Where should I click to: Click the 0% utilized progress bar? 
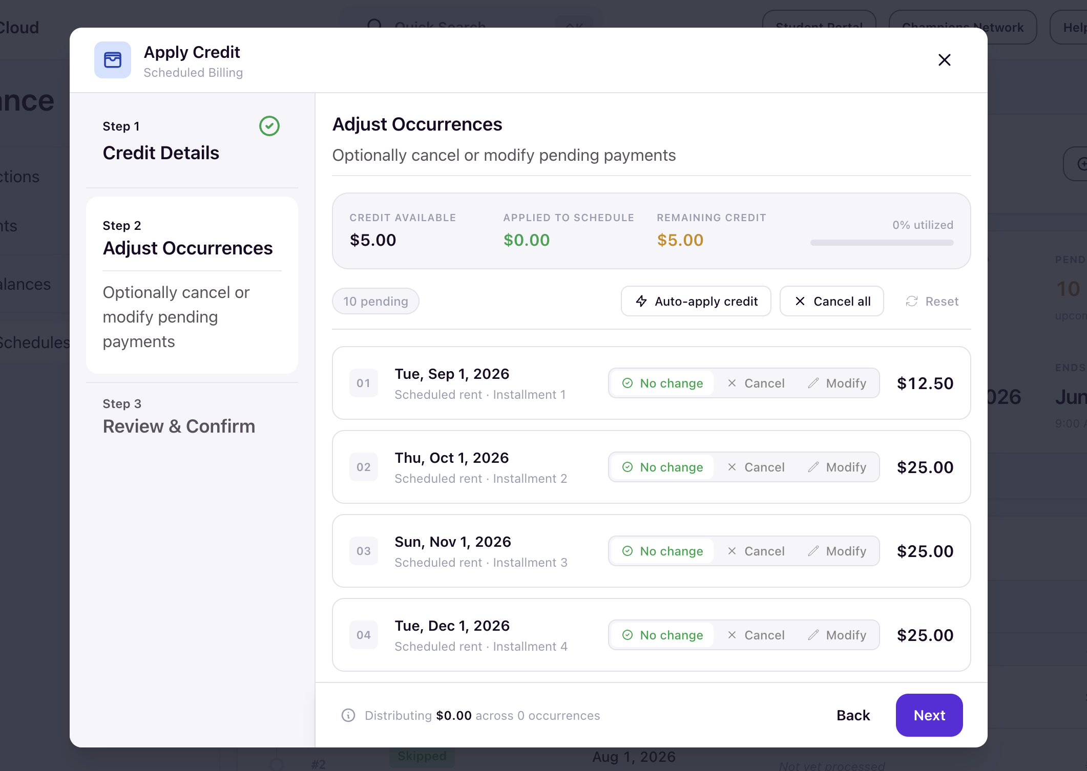(882, 243)
